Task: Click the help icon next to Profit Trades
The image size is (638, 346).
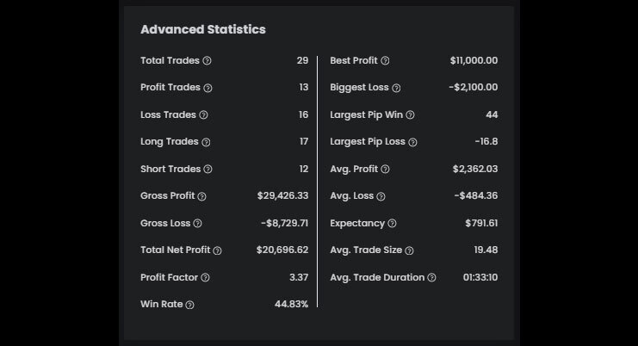Action: [208, 88]
